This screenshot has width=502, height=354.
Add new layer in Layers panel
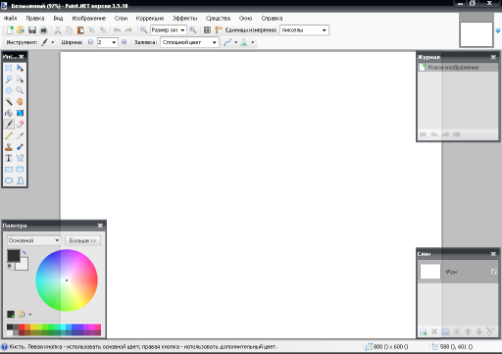point(424,331)
